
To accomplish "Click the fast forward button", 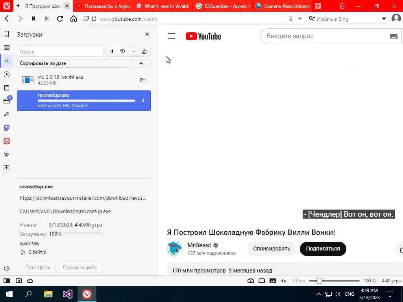I will click(x=47, y=18).
